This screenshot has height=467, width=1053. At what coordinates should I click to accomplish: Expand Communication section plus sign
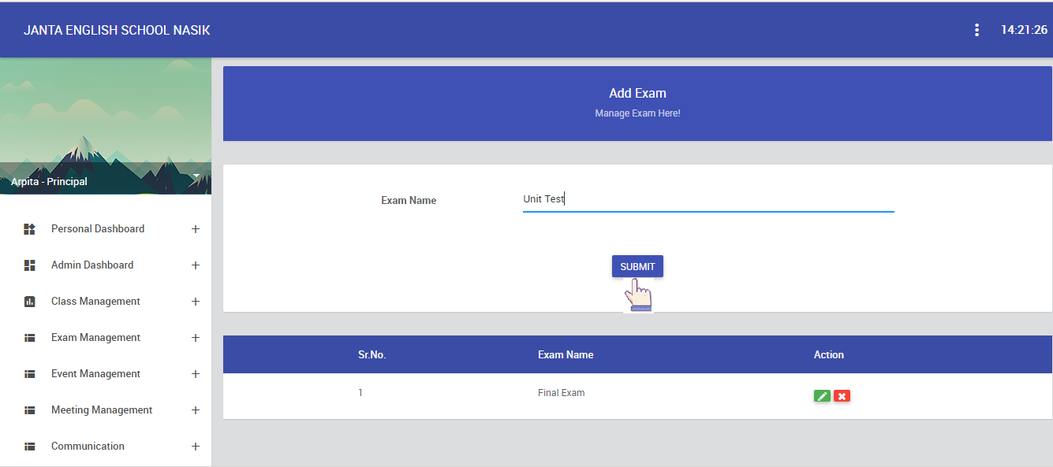pyautogui.click(x=196, y=447)
